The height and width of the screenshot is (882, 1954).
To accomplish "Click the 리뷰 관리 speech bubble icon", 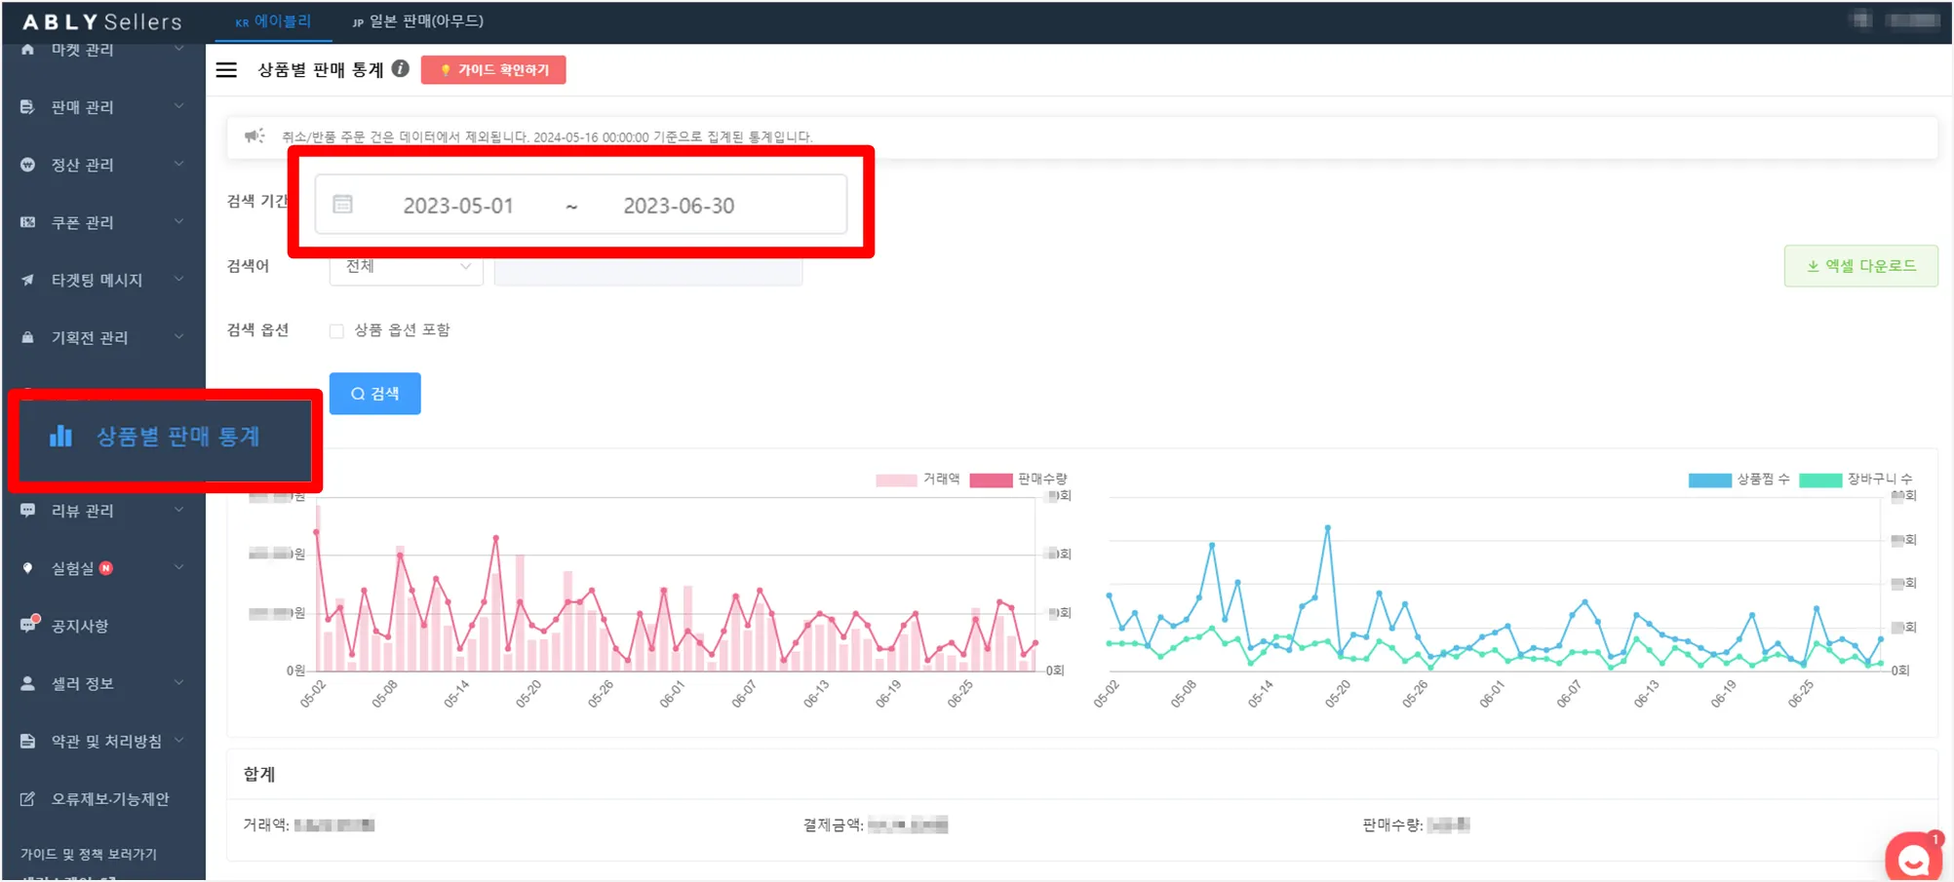I will (x=27, y=511).
